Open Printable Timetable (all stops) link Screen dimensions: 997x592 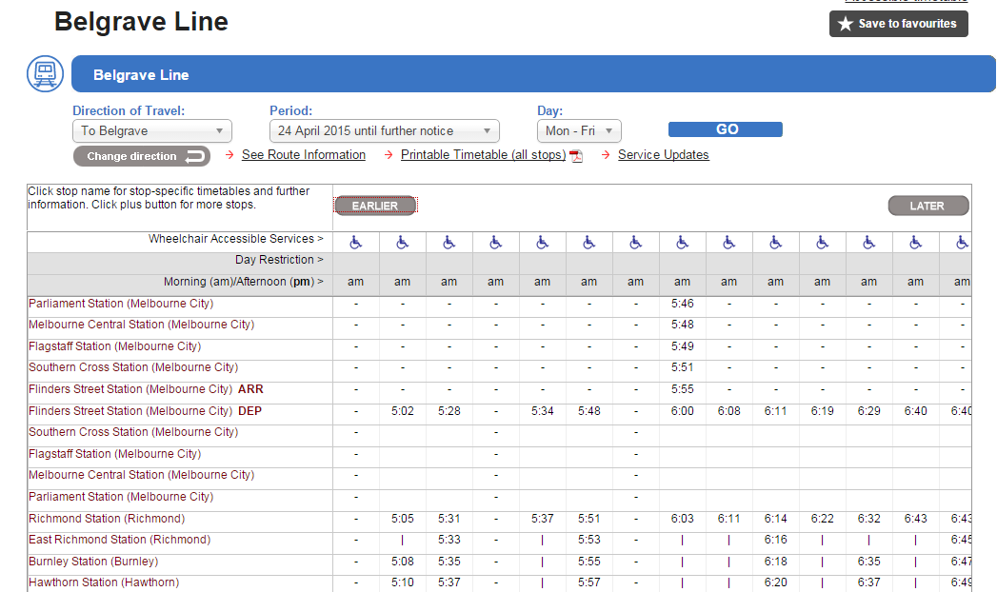(x=483, y=155)
